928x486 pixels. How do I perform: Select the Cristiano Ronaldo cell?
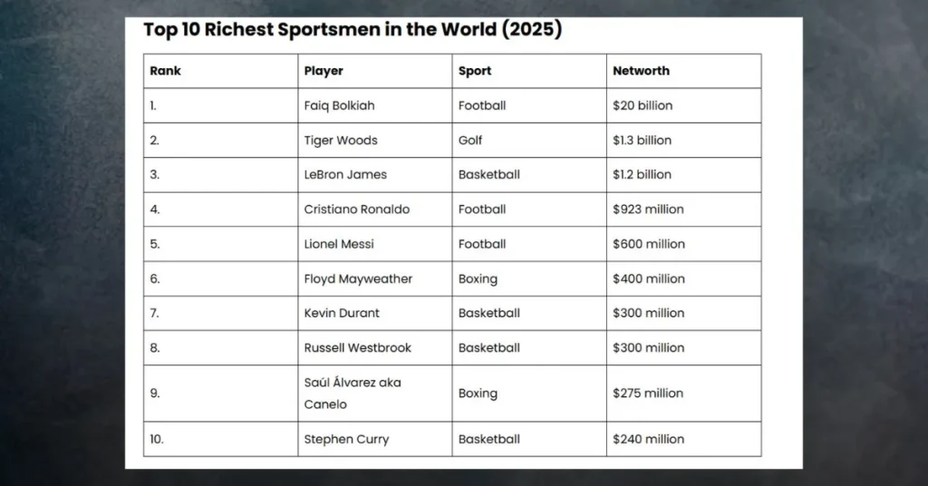pos(357,209)
